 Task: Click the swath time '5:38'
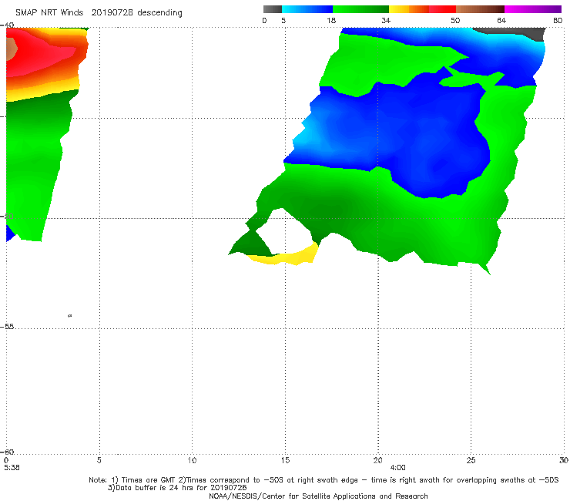[x=12, y=468]
